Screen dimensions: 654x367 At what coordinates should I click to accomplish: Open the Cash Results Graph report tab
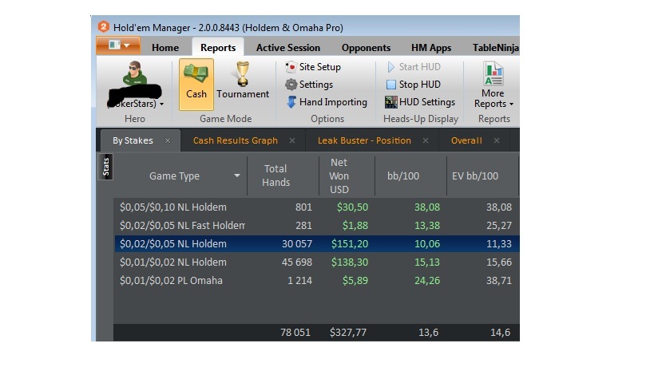[x=236, y=140]
